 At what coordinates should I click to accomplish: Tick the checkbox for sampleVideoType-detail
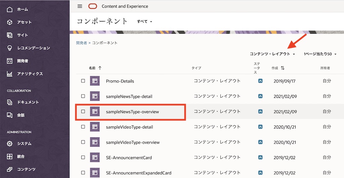click(83, 127)
